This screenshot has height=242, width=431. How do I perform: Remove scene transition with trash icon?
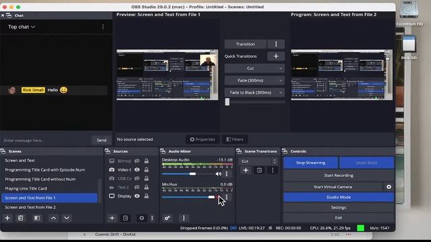[259, 170]
